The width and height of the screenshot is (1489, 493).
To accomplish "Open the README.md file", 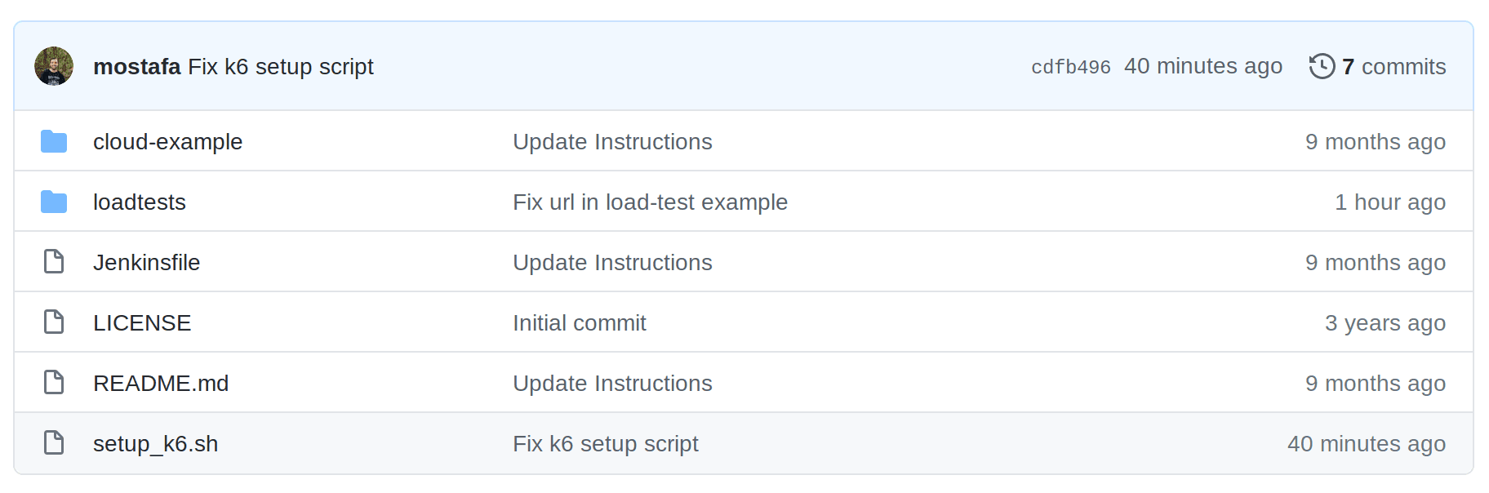I will pyautogui.click(x=161, y=382).
